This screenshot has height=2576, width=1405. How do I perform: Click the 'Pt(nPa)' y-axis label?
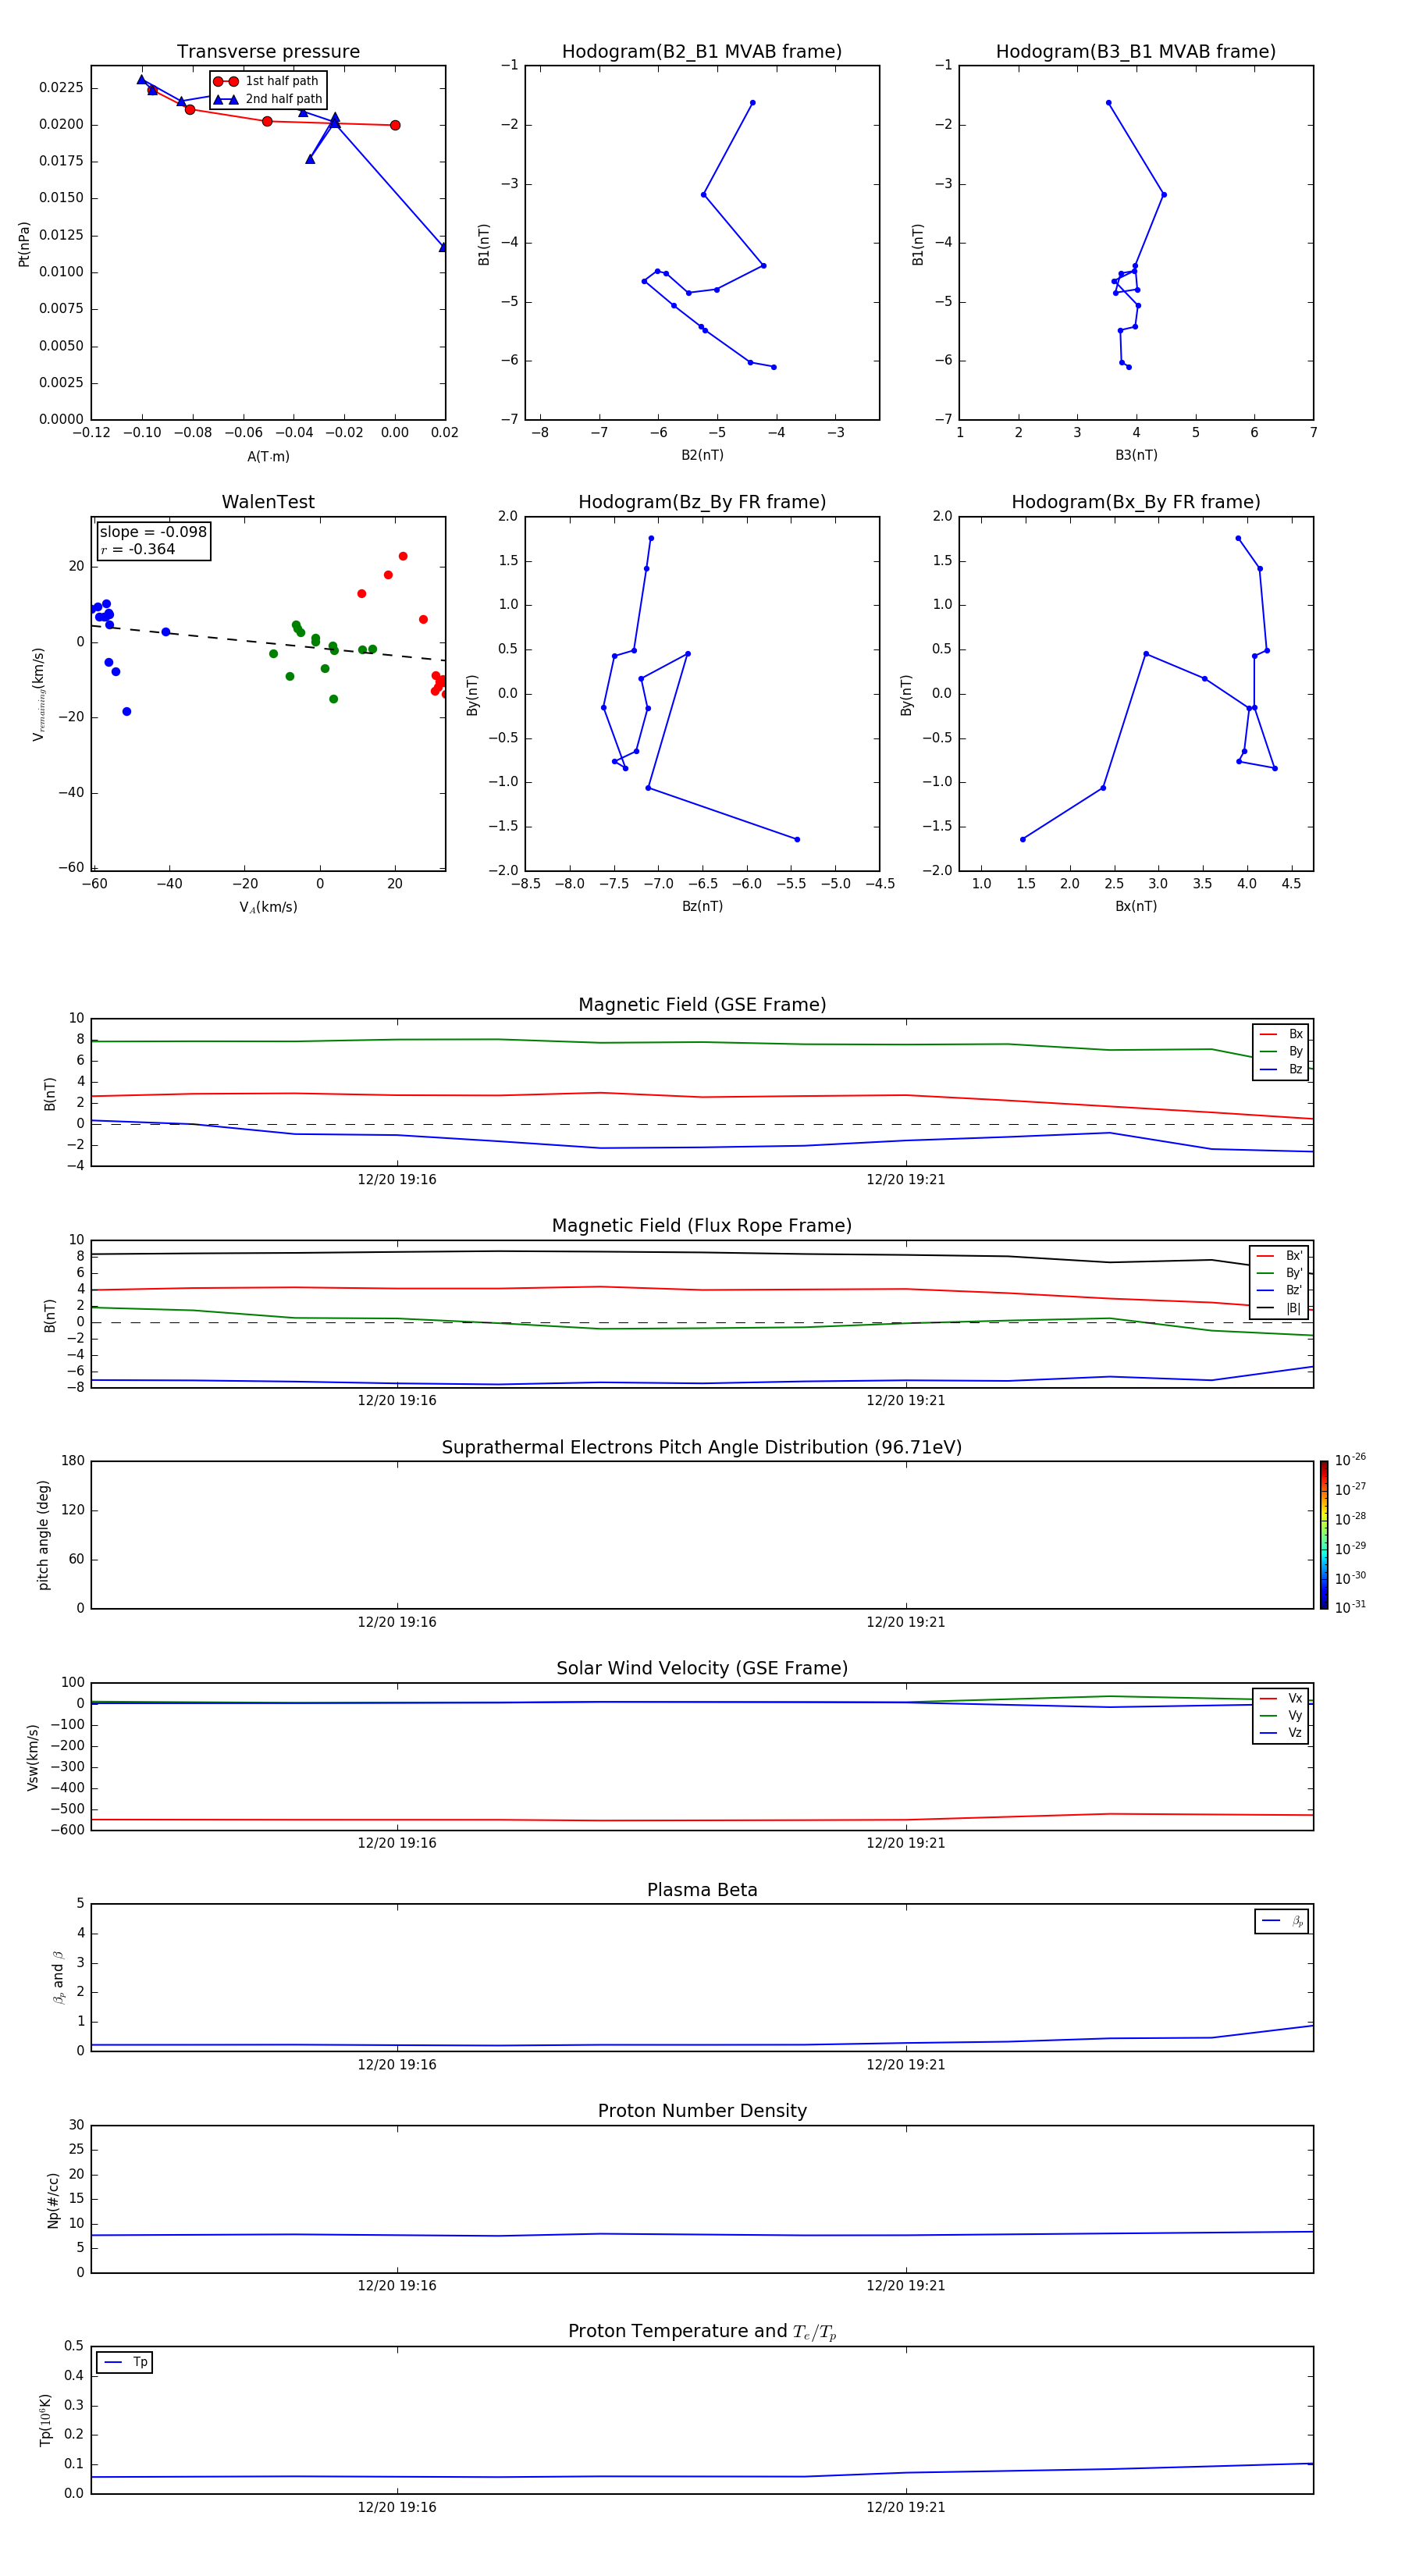(x=24, y=244)
